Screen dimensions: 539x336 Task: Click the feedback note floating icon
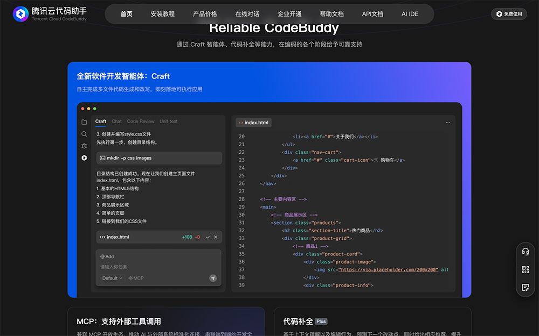coord(525,287)
